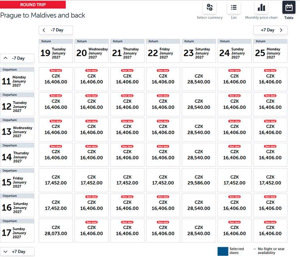
Task: Switch to List view icon
Action: pos(234,7)
